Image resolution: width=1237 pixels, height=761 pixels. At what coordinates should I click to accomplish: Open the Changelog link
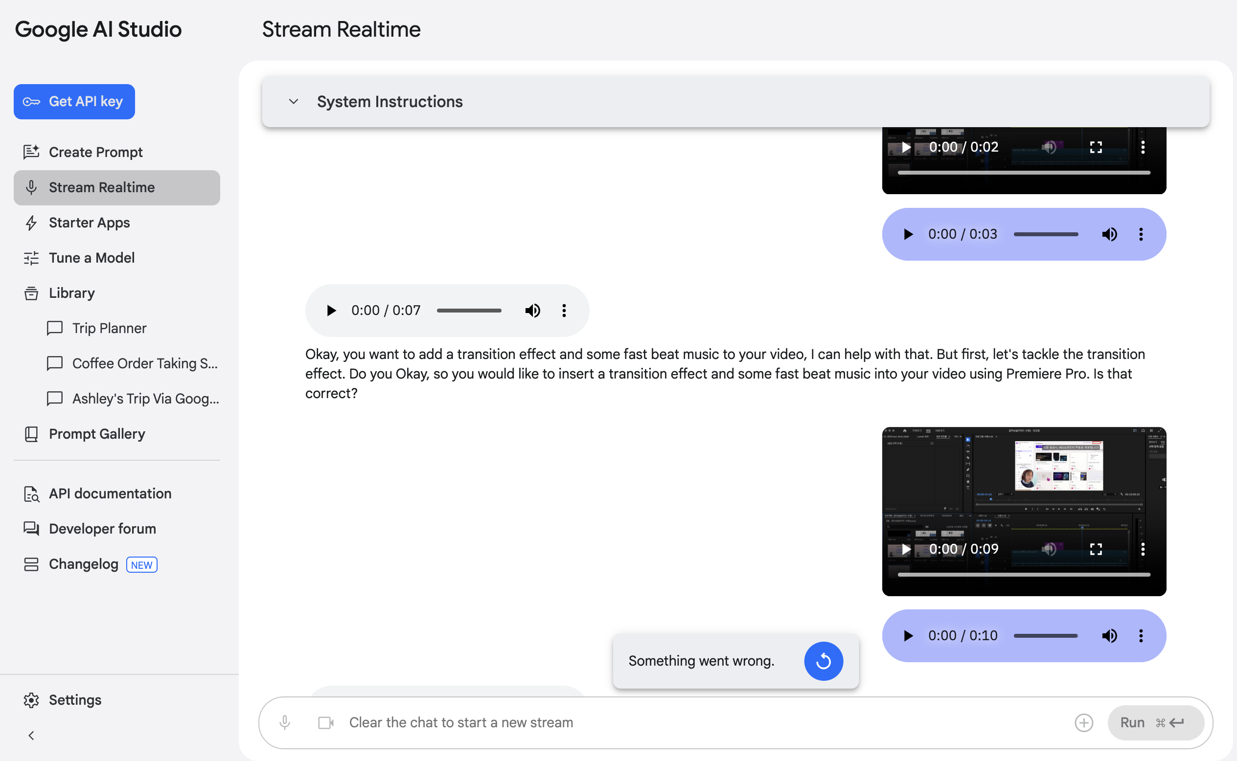(x=117, y=564)
